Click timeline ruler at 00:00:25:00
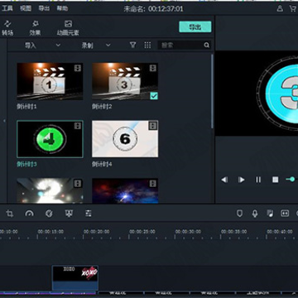 point(142,232)
